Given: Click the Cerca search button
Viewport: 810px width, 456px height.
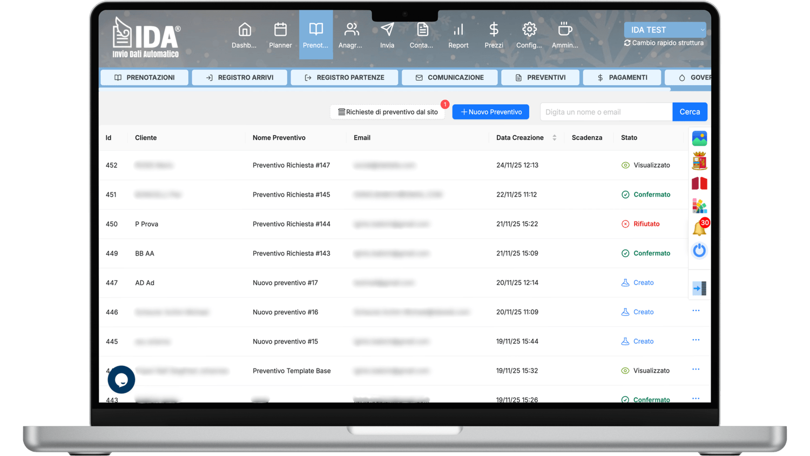Looking at the screenshot, I should tap(690, 112).
